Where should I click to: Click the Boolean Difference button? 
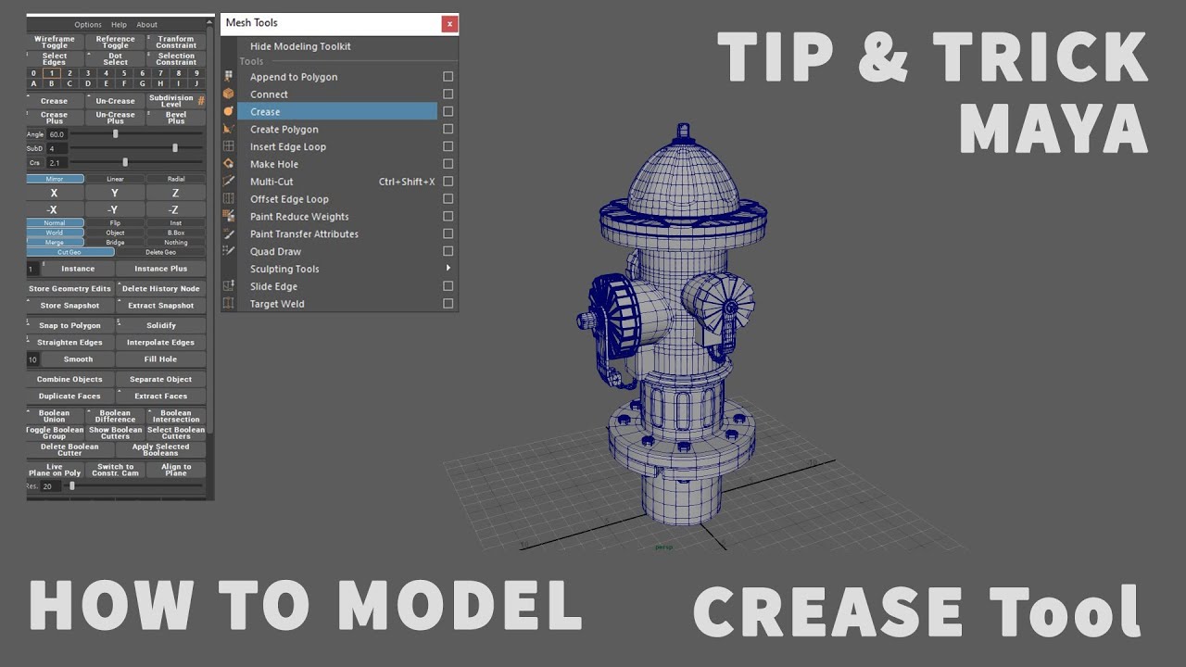[x=115, y=416]
